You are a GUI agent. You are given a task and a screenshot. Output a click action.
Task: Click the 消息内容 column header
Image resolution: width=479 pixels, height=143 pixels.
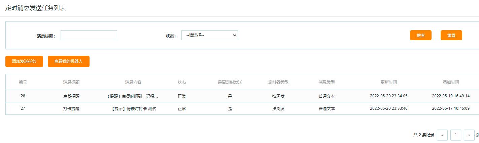coord(133,82)
